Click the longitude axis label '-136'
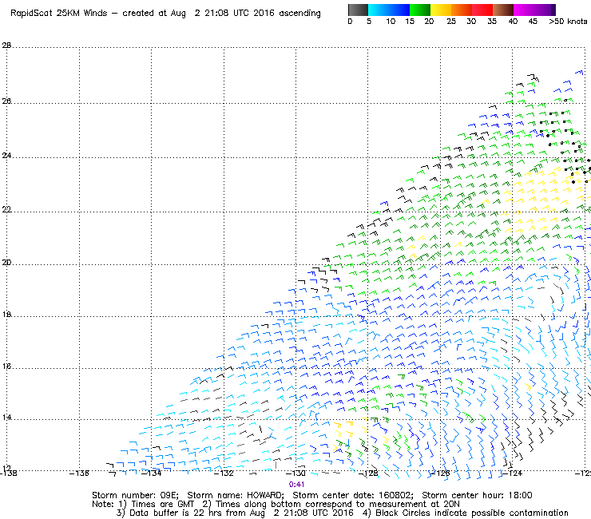 pyautogui.click(x=79, y=473)
